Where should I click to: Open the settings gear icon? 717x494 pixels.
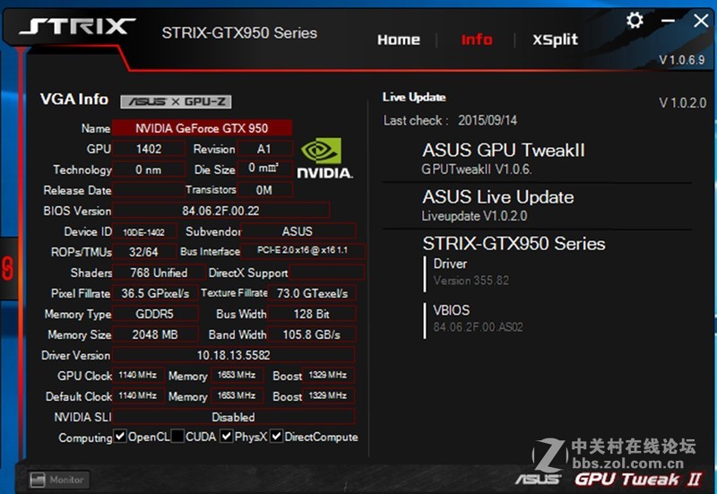tap(635, 20)
